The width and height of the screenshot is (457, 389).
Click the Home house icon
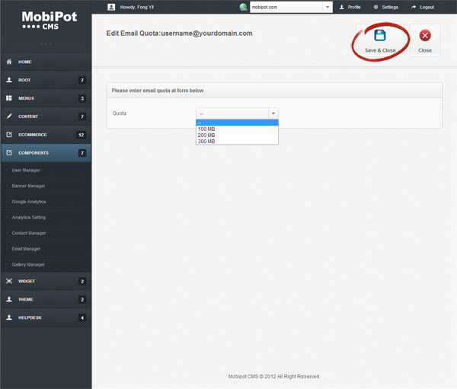tap(9, 62)
